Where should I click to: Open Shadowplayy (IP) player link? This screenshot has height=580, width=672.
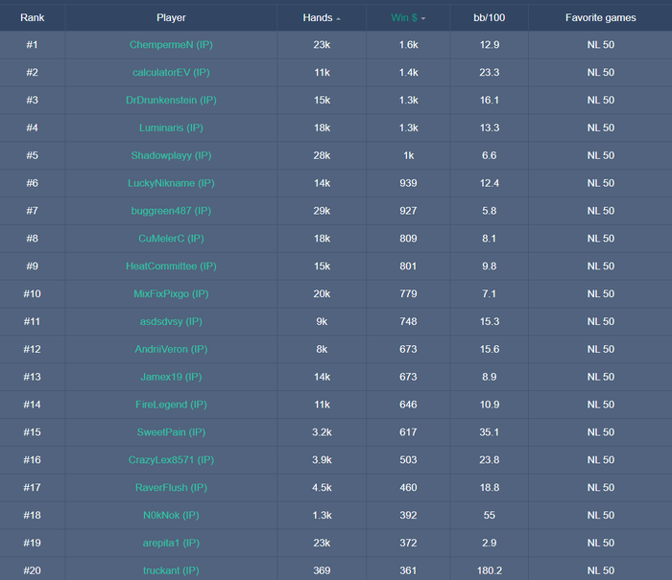[171, 155]
